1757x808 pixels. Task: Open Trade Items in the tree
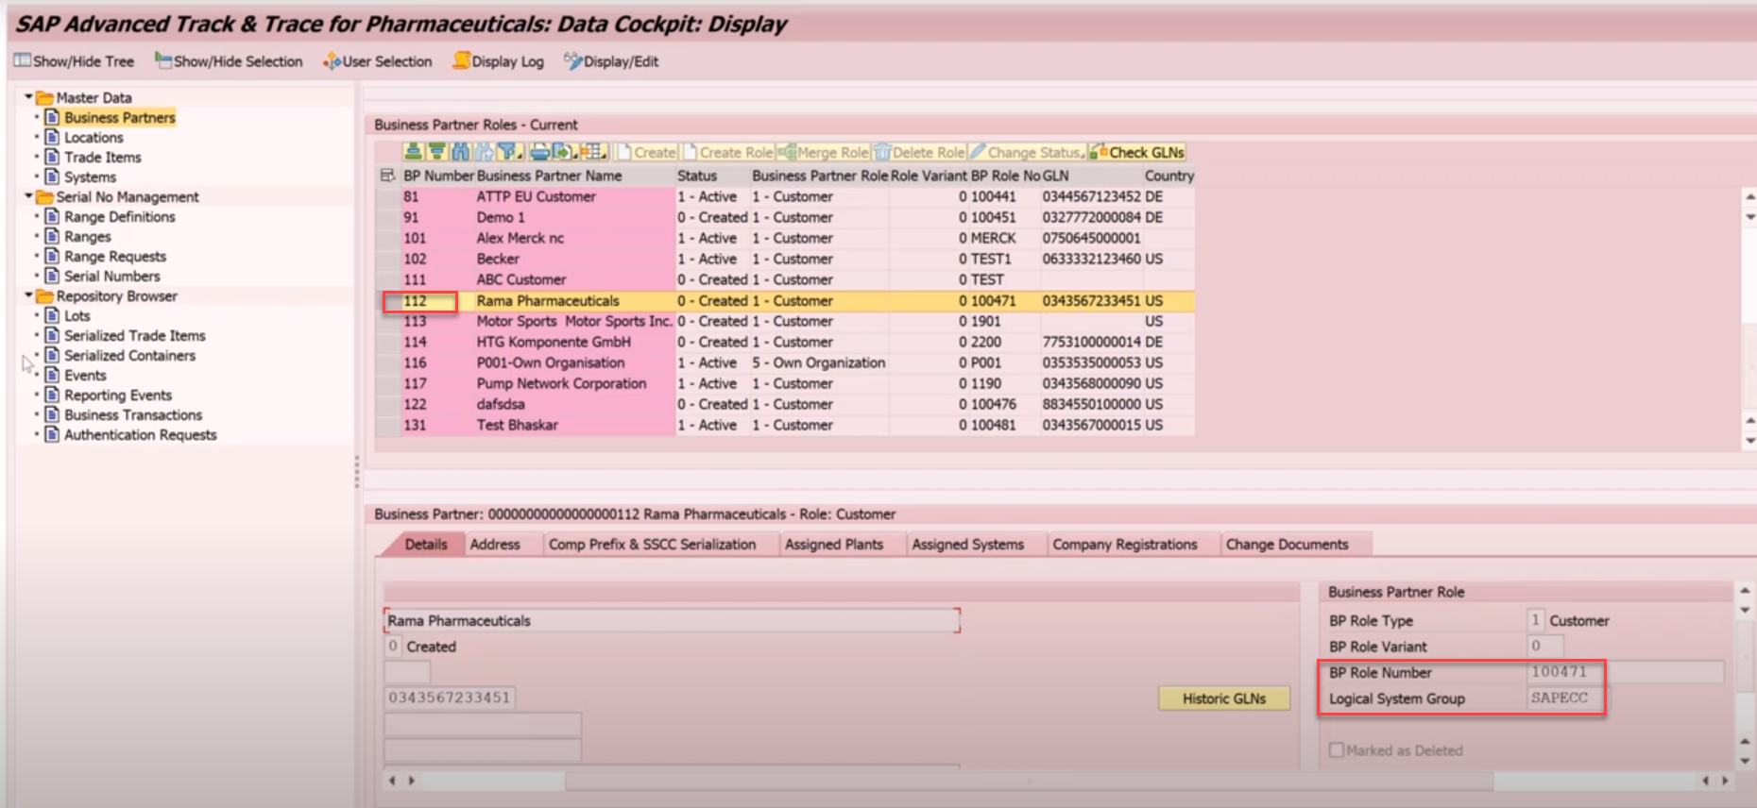click(102, 158)
